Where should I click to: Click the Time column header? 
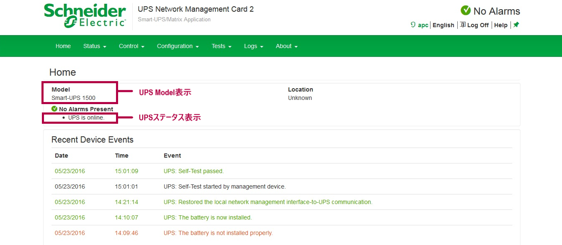pyautogui.click(x=122, y=156)
